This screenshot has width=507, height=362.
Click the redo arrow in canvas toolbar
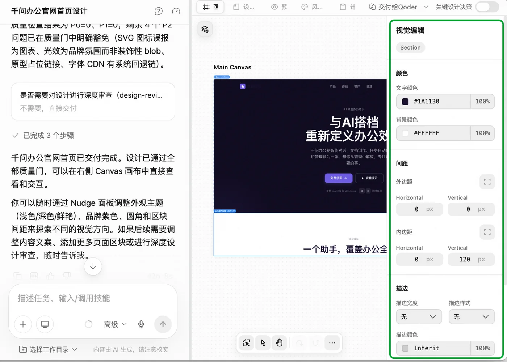point(316,343)
